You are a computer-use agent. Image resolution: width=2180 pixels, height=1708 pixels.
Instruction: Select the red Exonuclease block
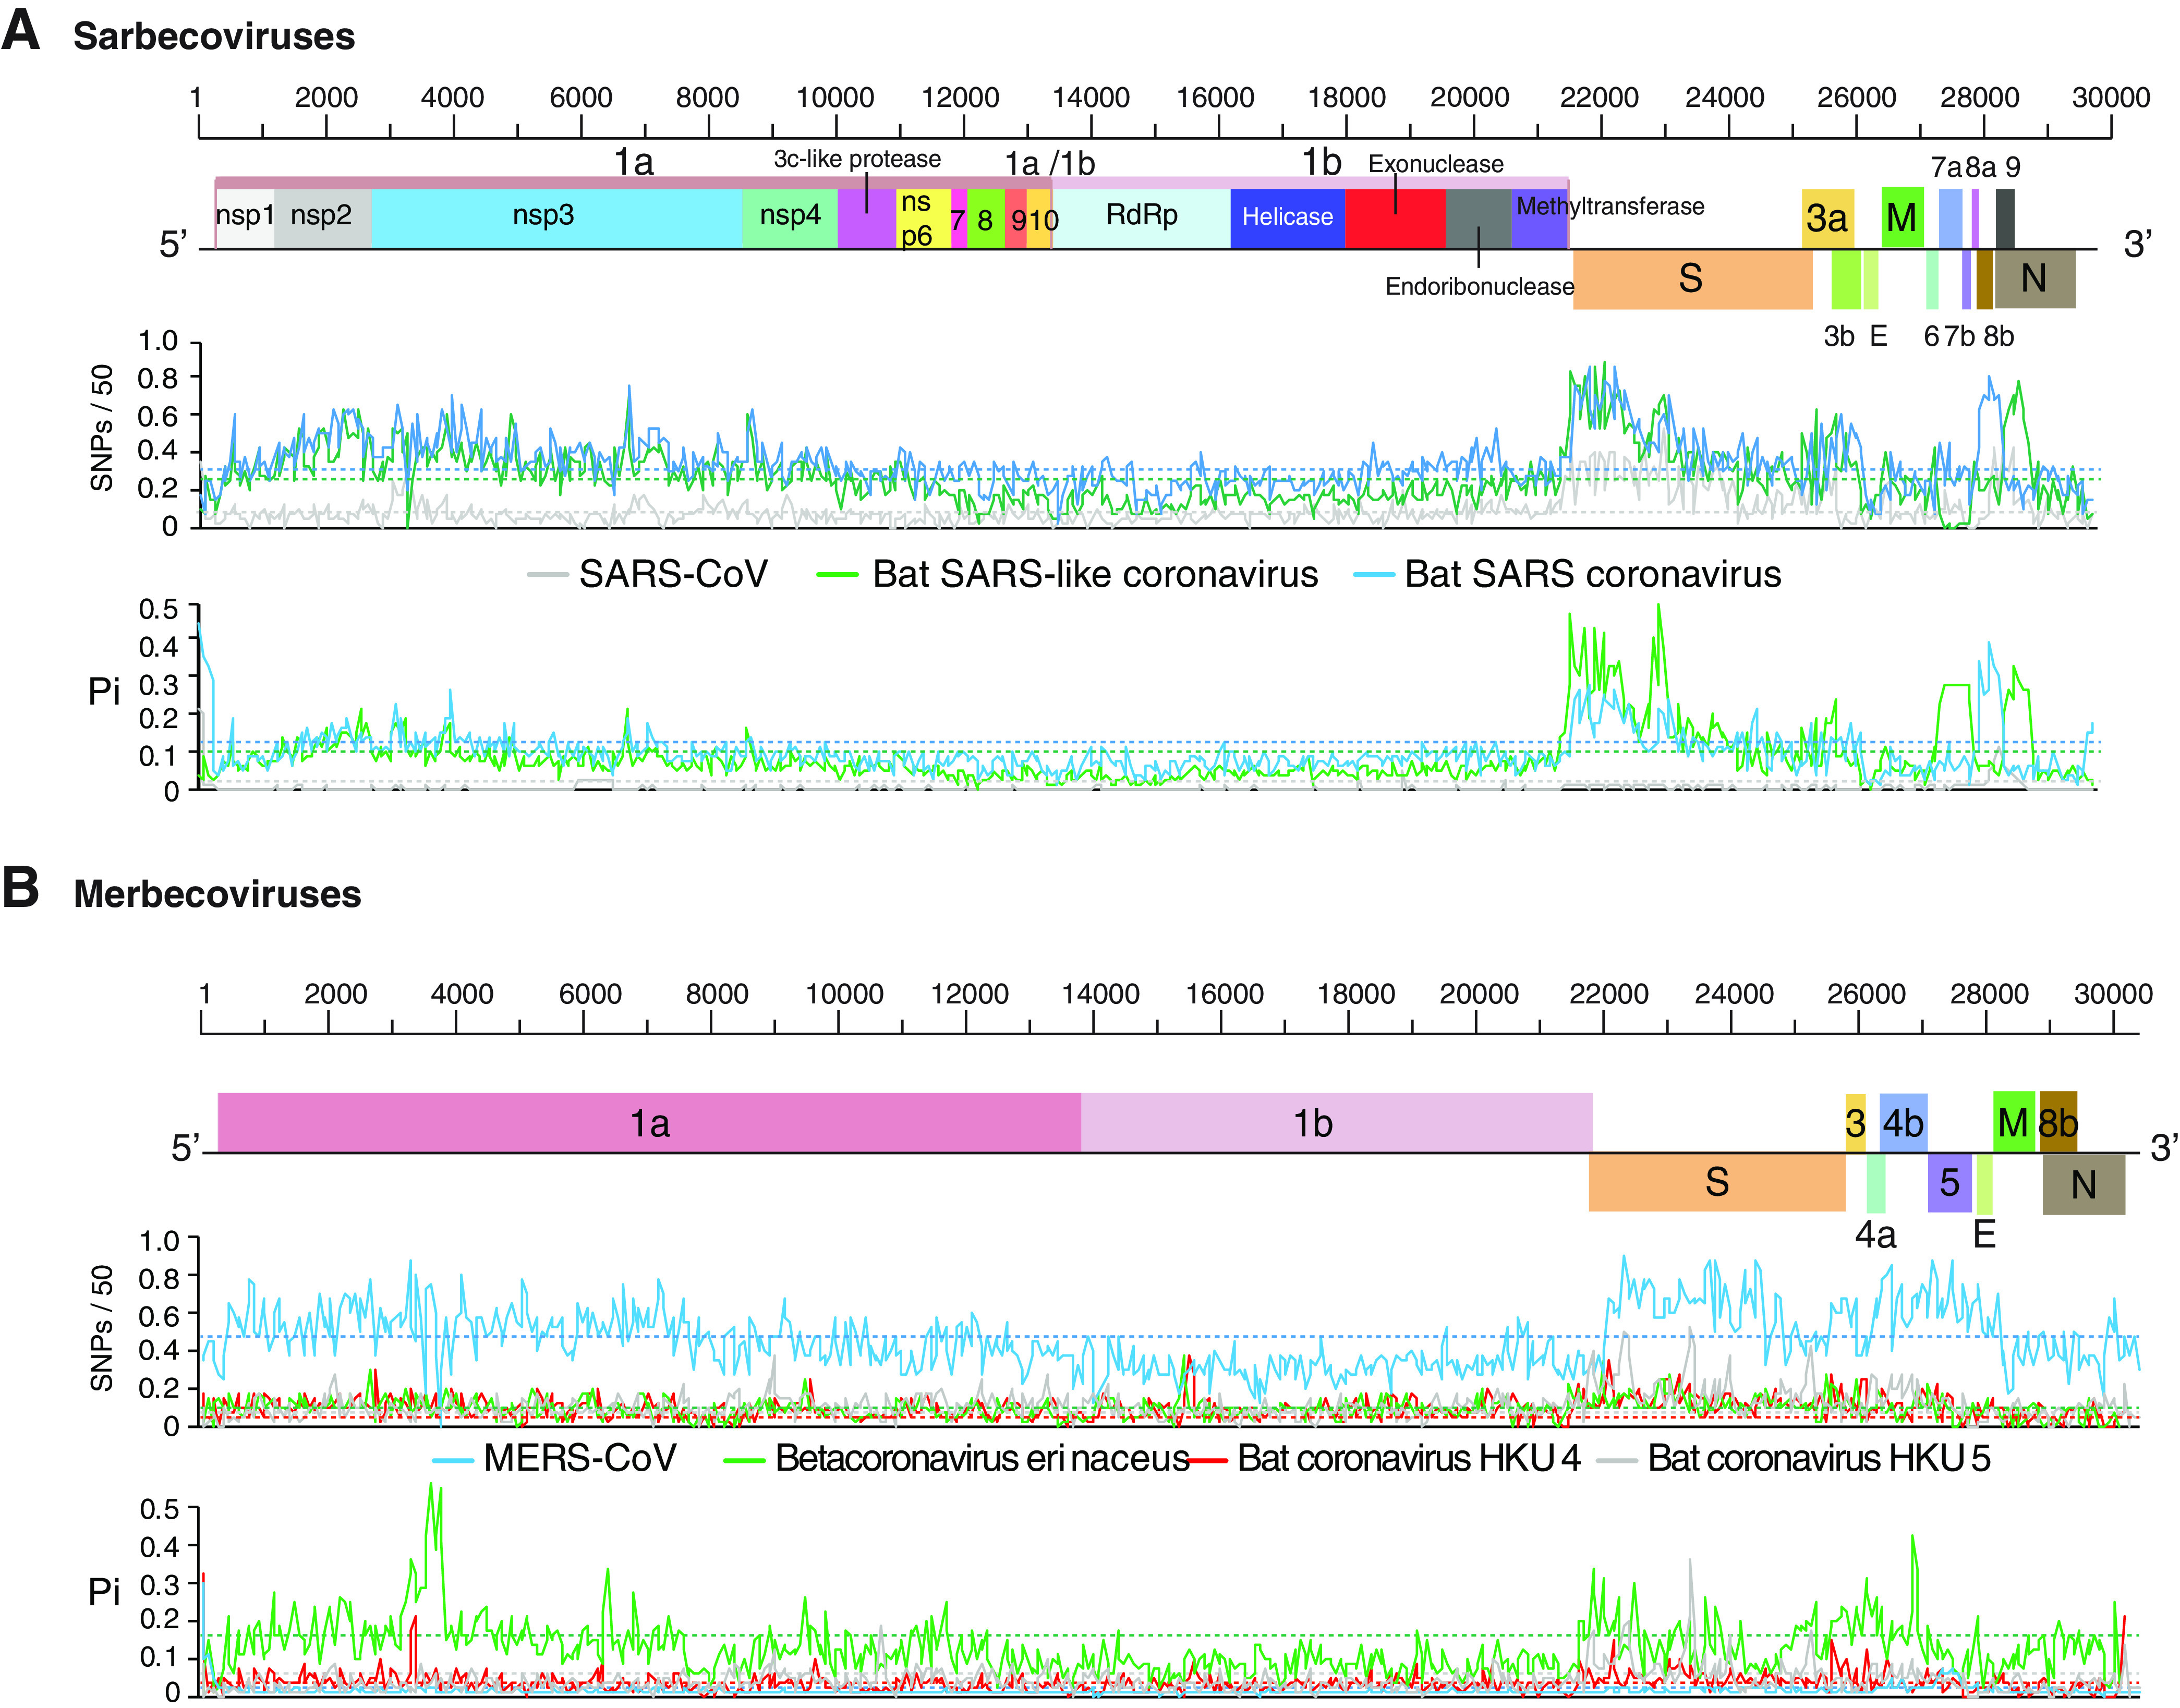1395,218
